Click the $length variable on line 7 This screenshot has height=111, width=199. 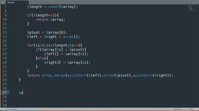tap(35, 7)
